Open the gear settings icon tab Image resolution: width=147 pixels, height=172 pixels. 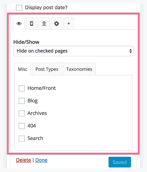point(57,24)
